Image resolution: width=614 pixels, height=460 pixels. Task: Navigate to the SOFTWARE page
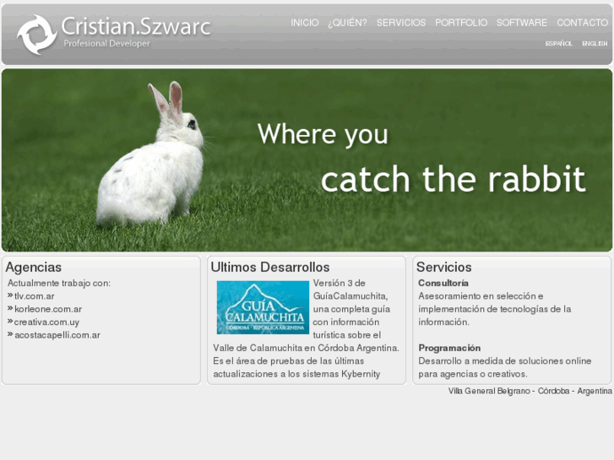[521, 23]
